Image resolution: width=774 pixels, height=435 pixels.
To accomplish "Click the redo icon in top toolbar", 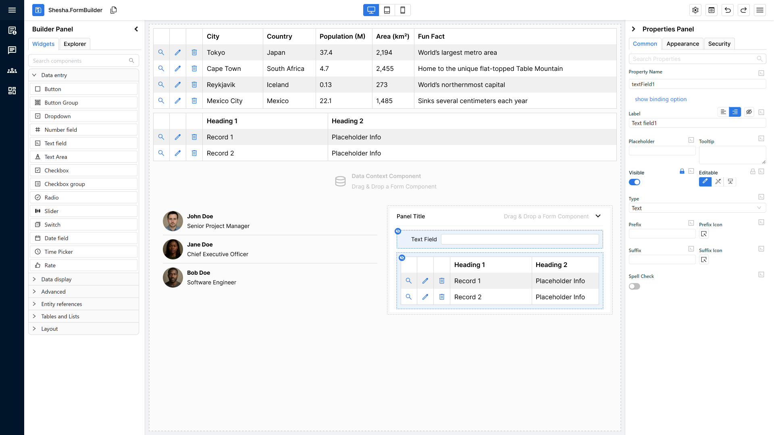I will tap(743, 10).
